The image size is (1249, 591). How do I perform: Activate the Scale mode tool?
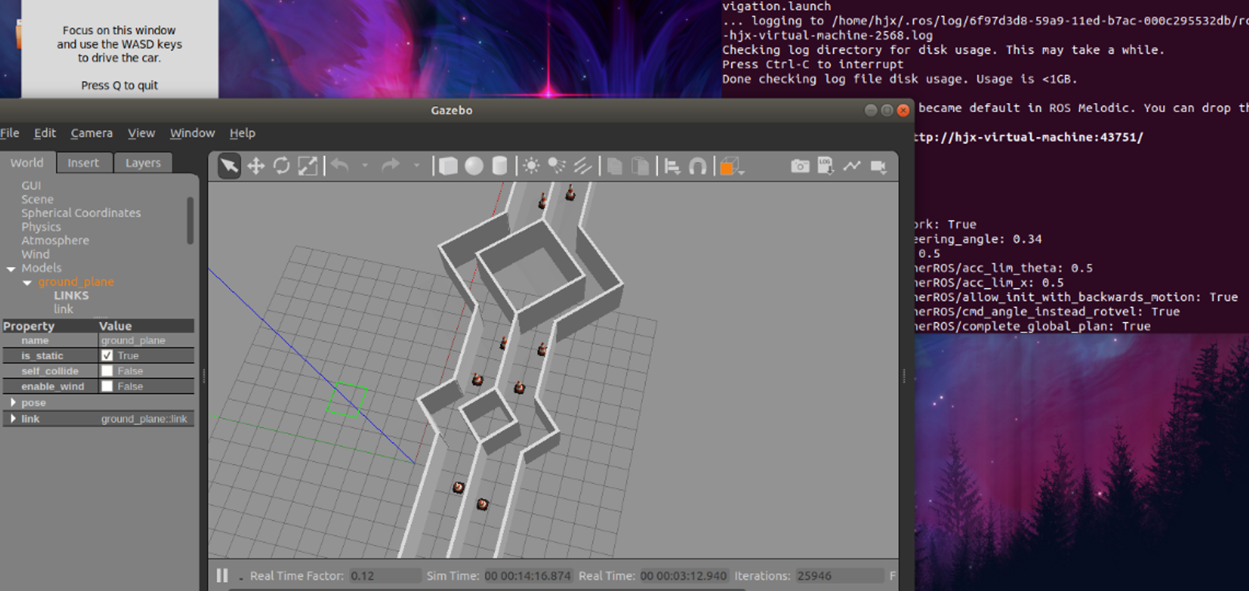tap(307, 165)
